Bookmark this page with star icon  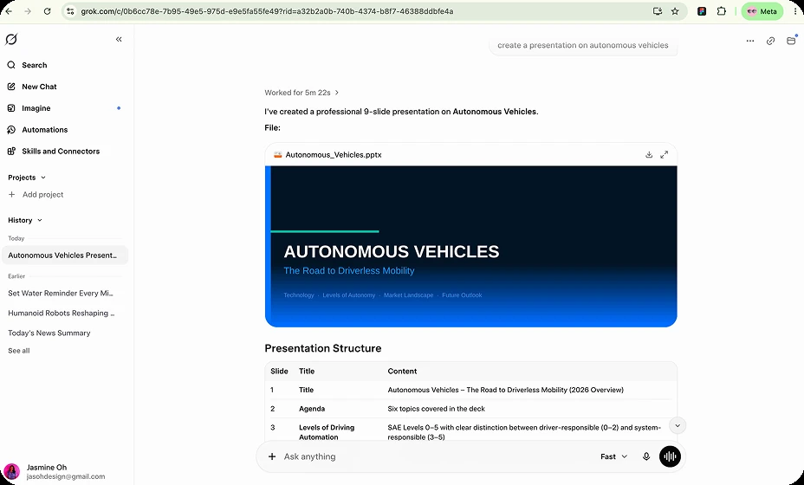pos(675,11)
